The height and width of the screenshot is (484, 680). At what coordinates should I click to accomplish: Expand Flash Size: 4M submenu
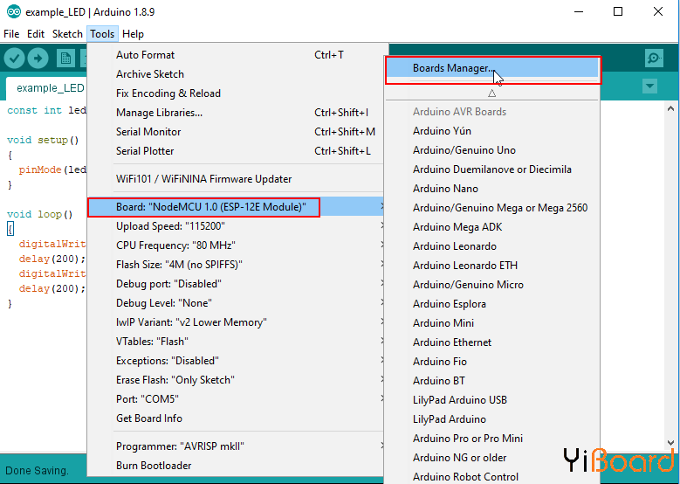(236, 265)
